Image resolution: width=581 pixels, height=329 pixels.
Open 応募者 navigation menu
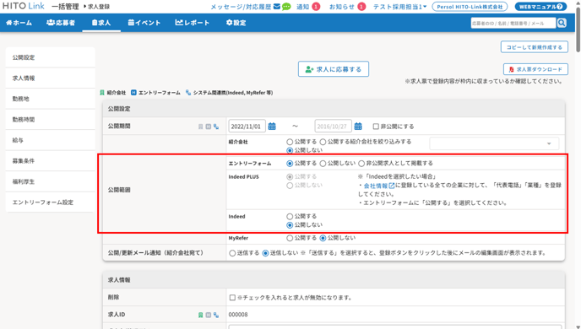coord(61,23)
